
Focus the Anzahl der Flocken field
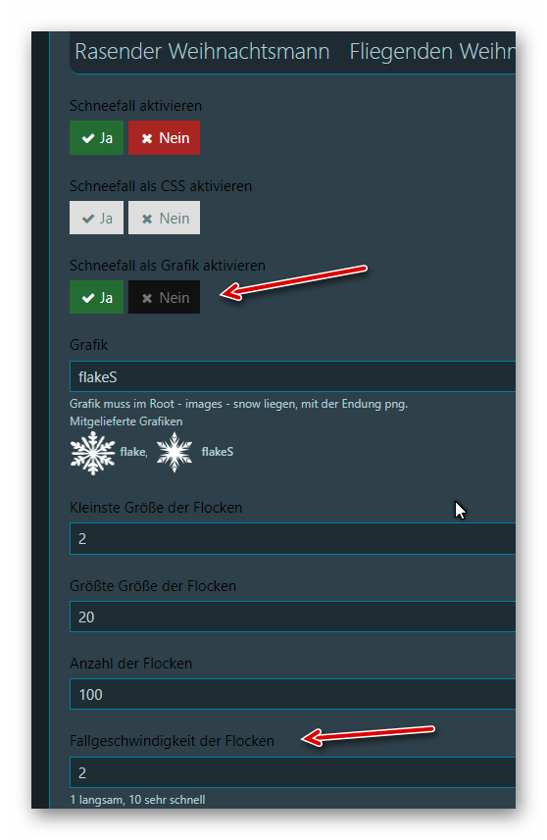pos(292,694)
